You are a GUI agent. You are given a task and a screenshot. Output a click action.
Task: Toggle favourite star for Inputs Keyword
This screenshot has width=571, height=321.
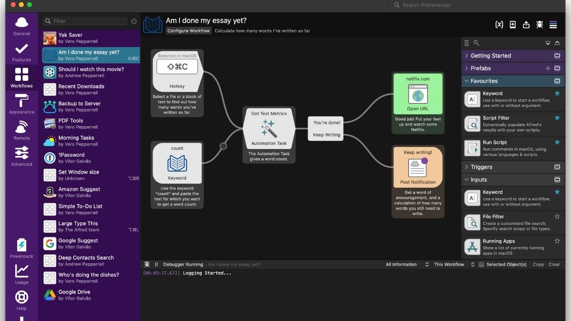(557, 192)
